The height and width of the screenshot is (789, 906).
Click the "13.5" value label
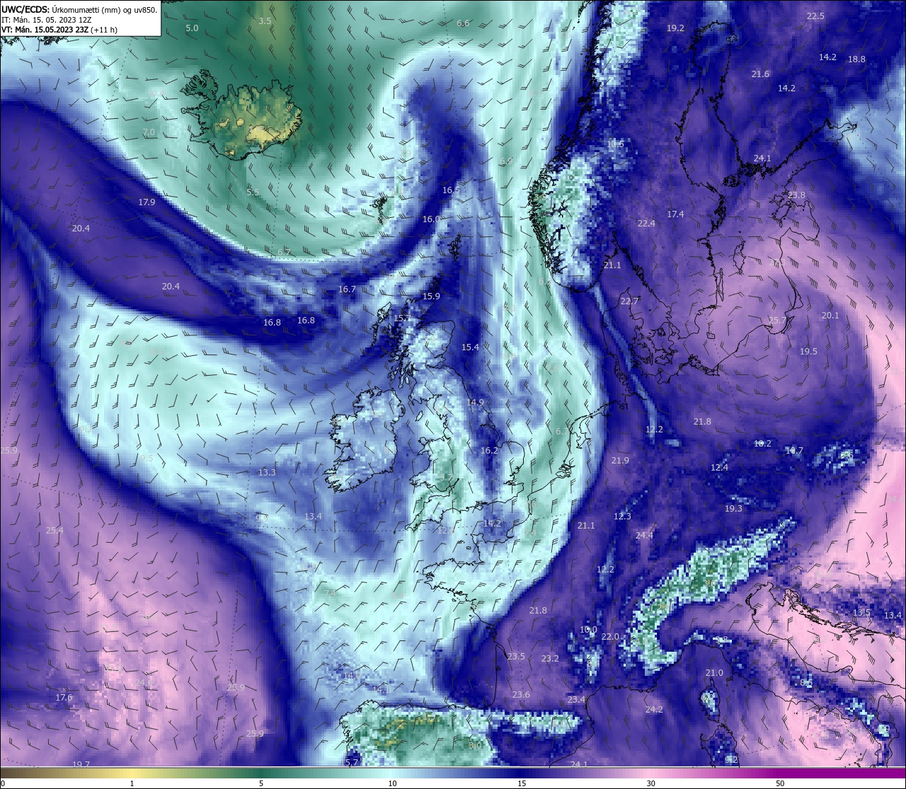click(x=861, y=613)
